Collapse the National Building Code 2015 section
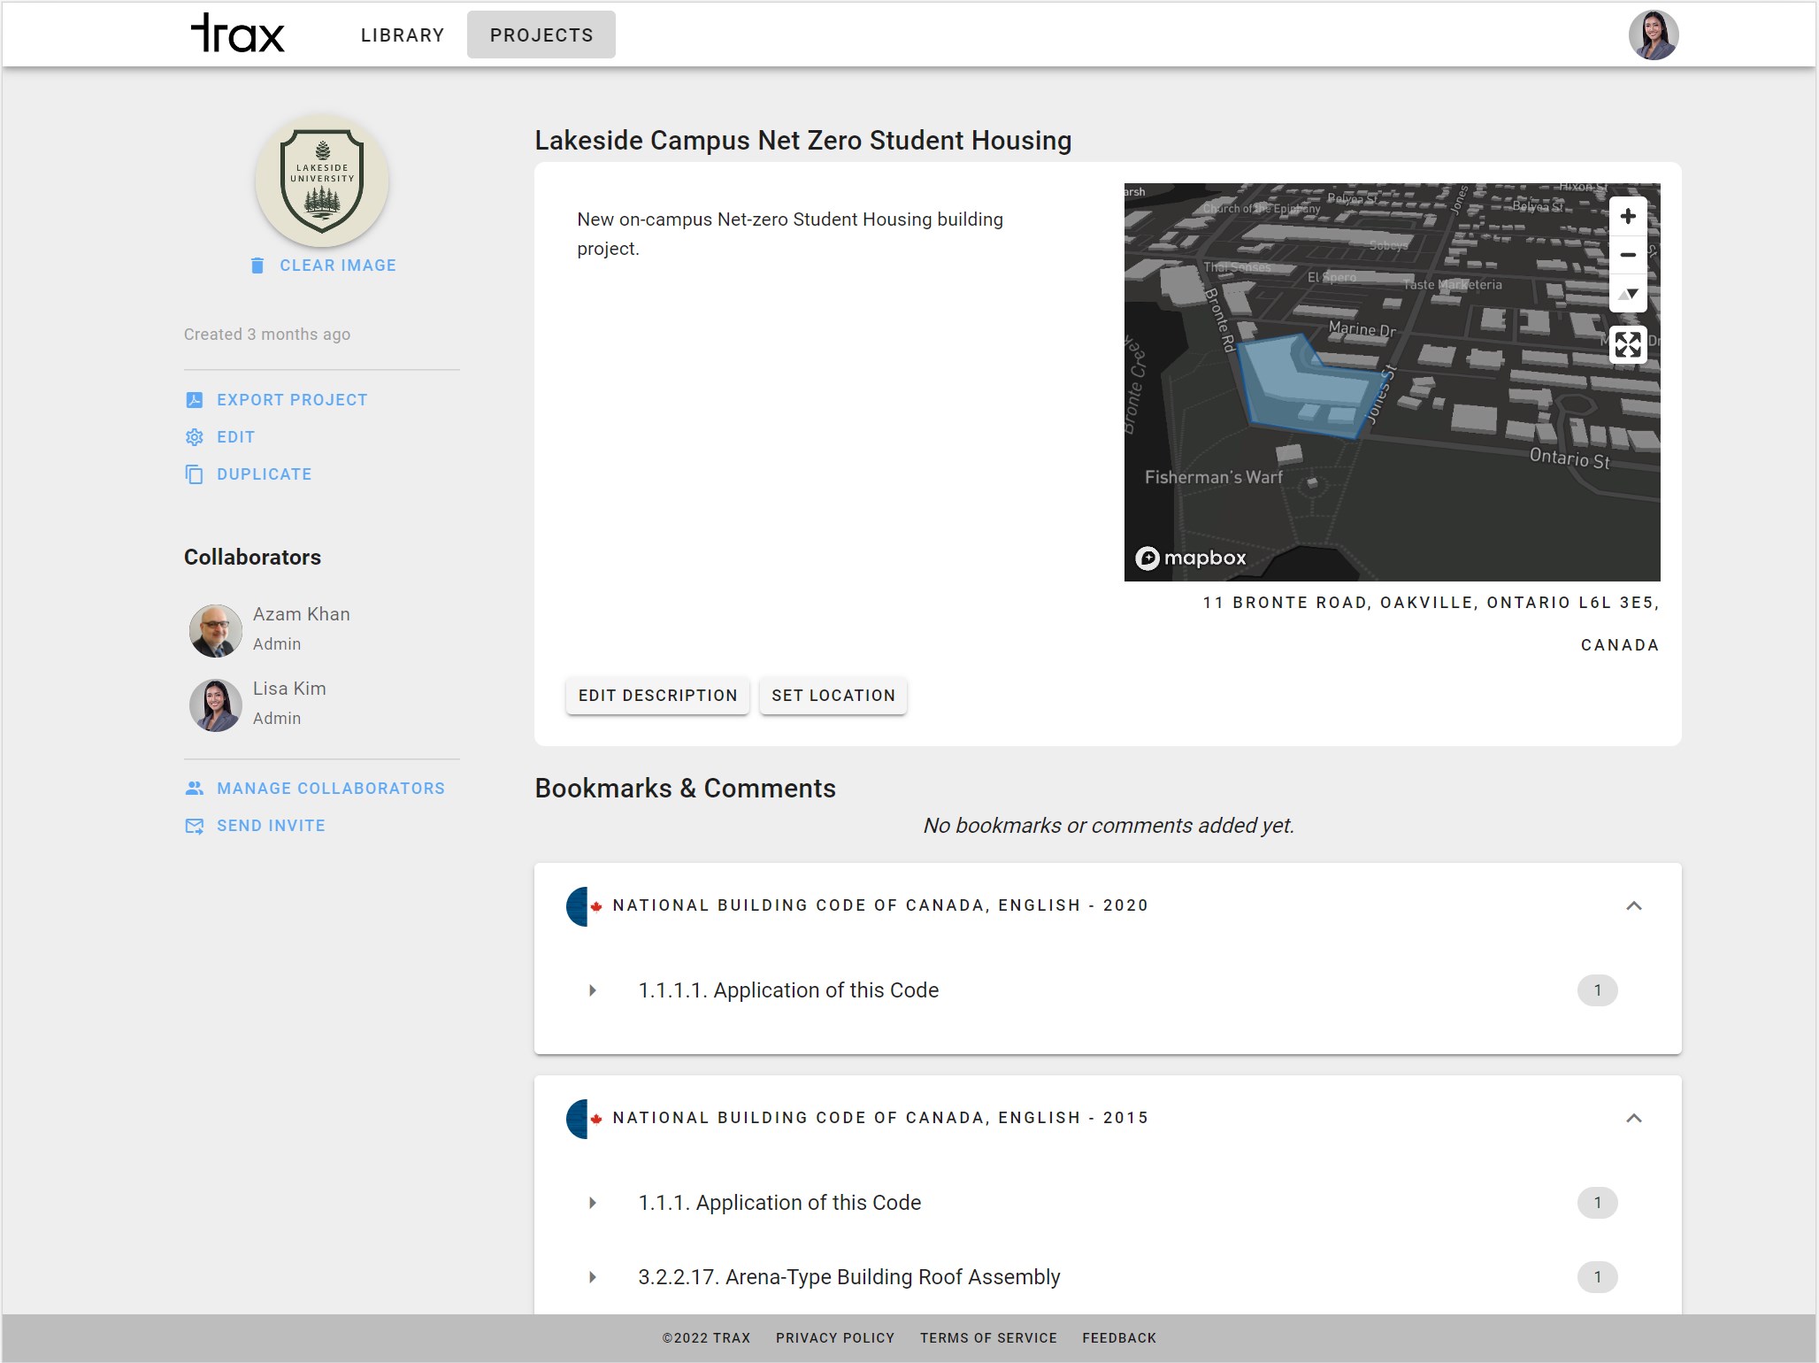The image size is (1819, 1363). pos(1633,1118)
